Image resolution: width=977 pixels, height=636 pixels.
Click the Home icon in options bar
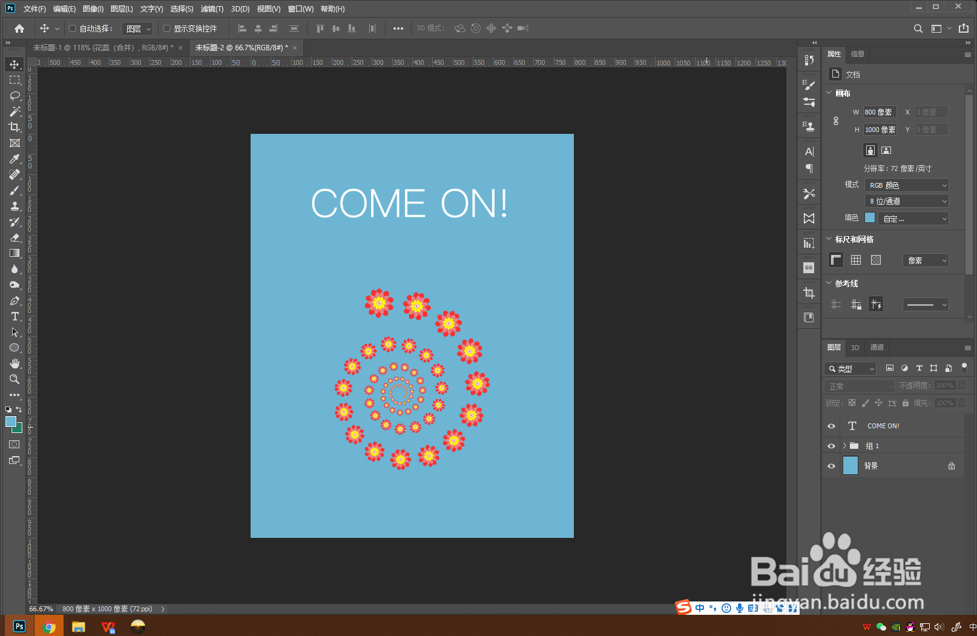[19, 28]
